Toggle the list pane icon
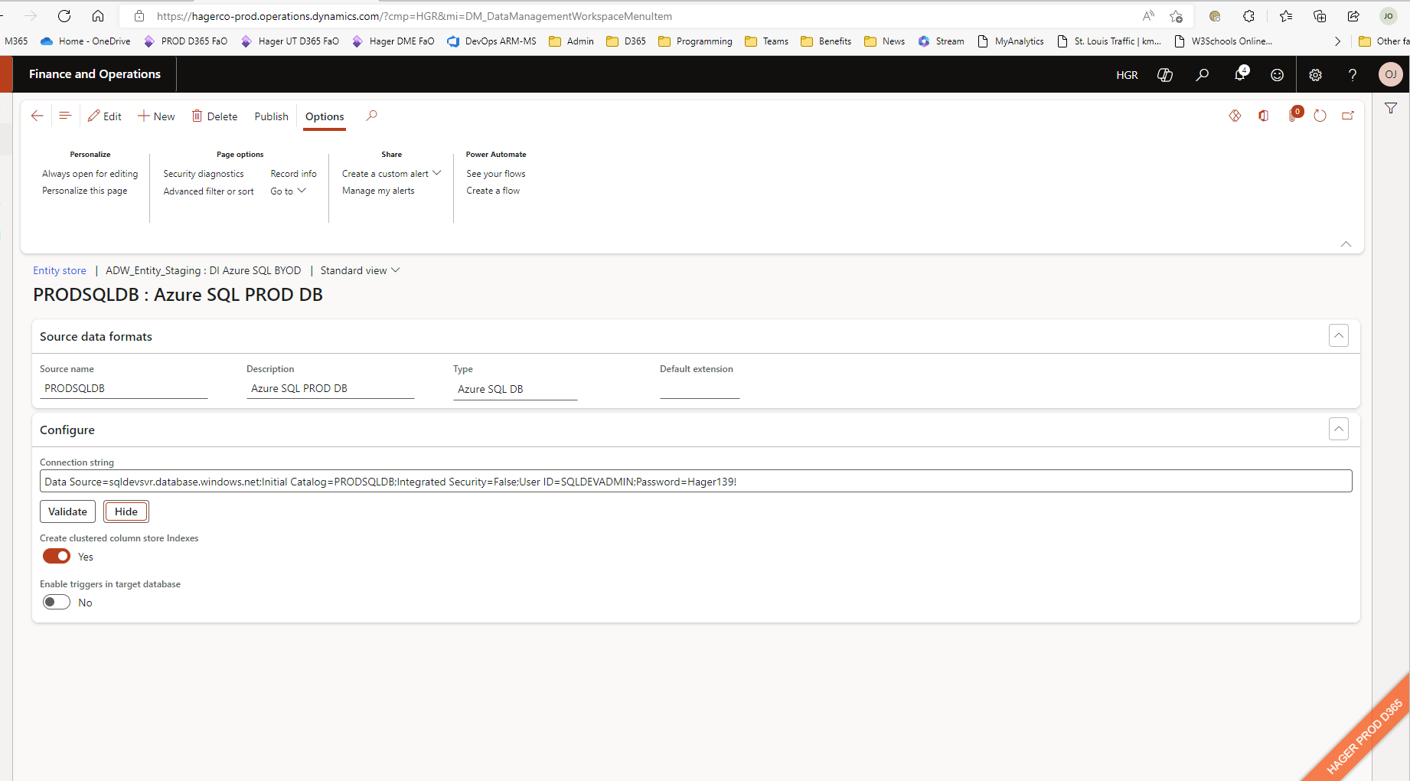This screenshot has height=781, width=1410. 65,116
